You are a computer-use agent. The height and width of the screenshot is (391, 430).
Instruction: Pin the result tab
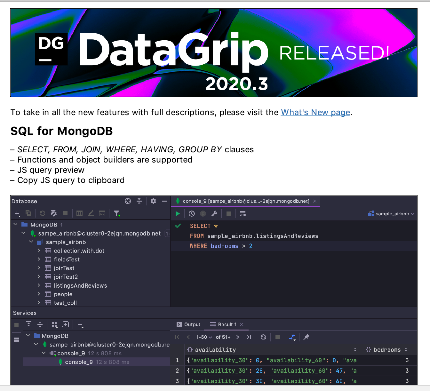click(x=306, y=337)
